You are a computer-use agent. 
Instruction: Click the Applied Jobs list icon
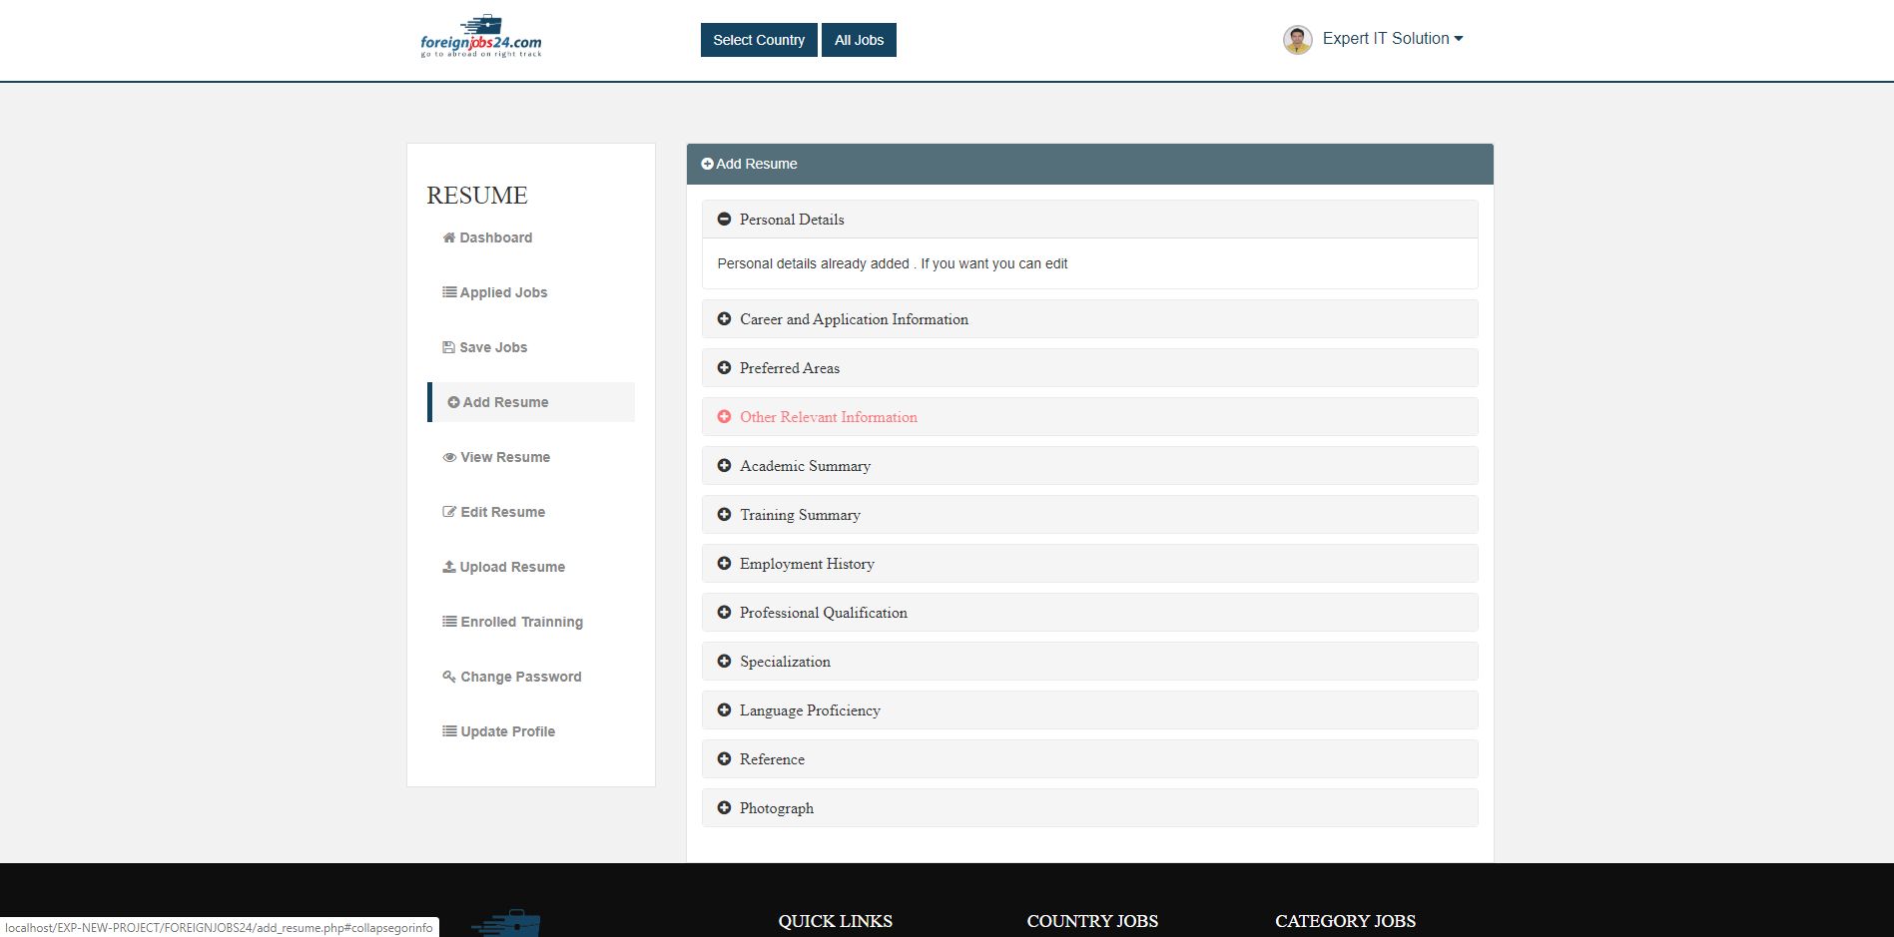pos(449,292)
